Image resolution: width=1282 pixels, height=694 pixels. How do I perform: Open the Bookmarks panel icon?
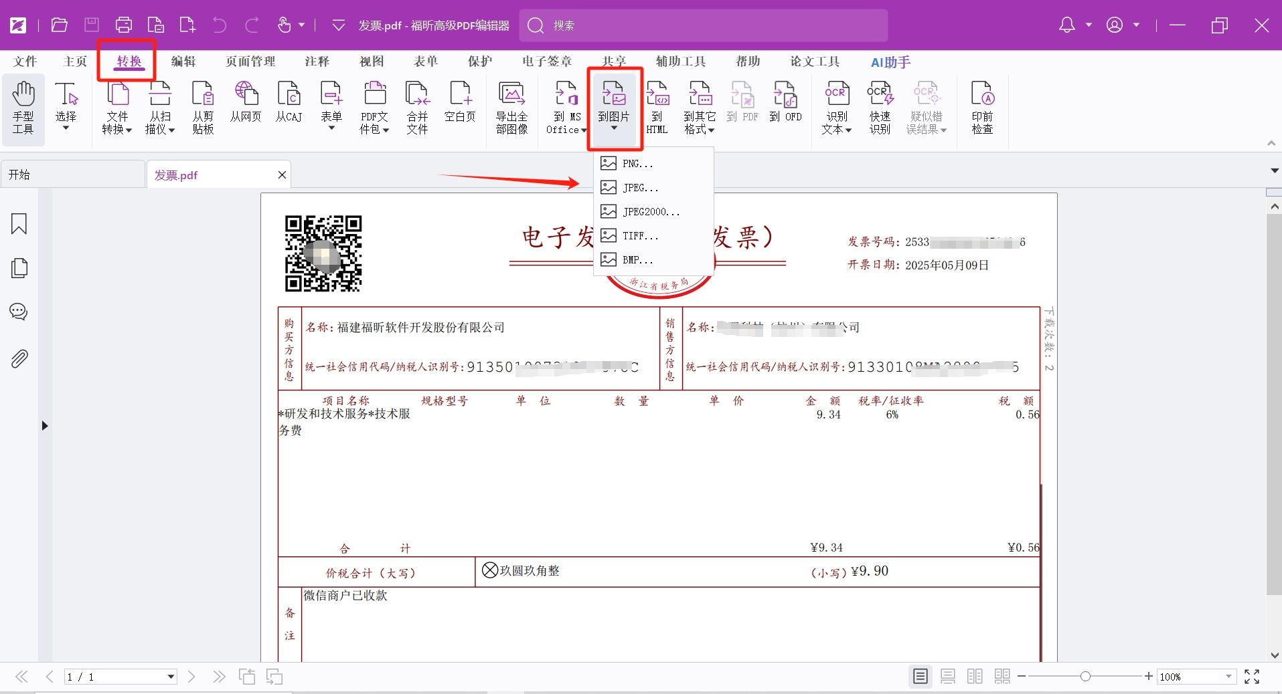(19, 224)
